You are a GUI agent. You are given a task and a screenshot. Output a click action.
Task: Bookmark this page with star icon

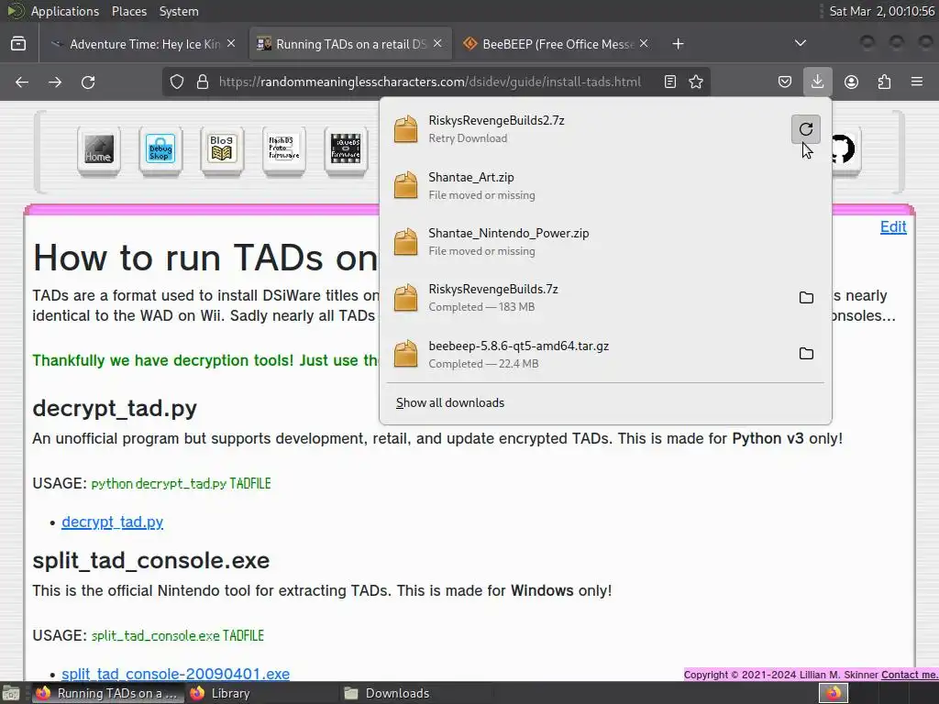[x=696, y=82]
